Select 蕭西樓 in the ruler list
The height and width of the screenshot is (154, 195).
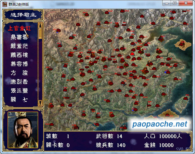(x=19, y=55)
